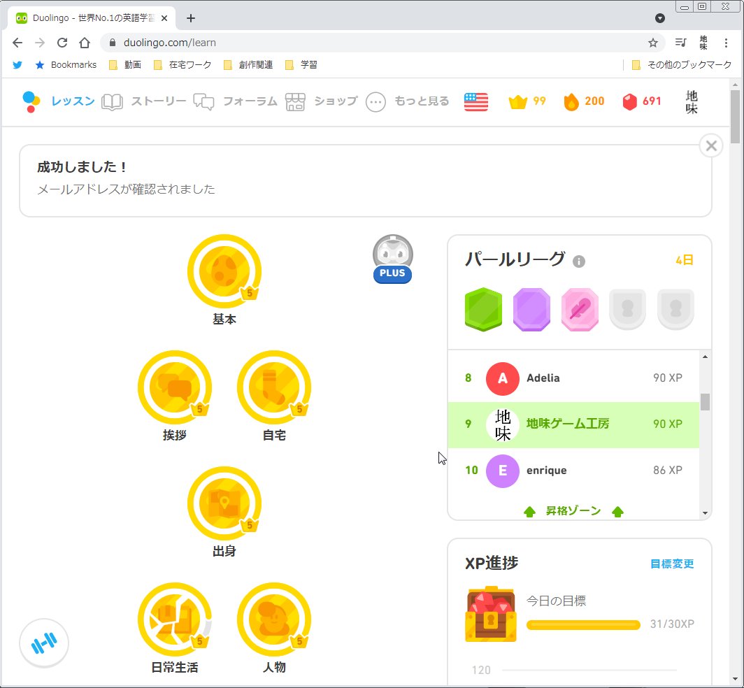The width and height of the screenshot is (744, 688).
Task: Click the crown count 99
Action: [527, 101]
